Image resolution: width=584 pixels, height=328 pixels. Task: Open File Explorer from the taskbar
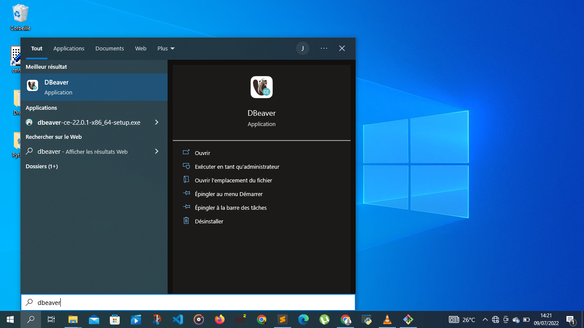73,319
